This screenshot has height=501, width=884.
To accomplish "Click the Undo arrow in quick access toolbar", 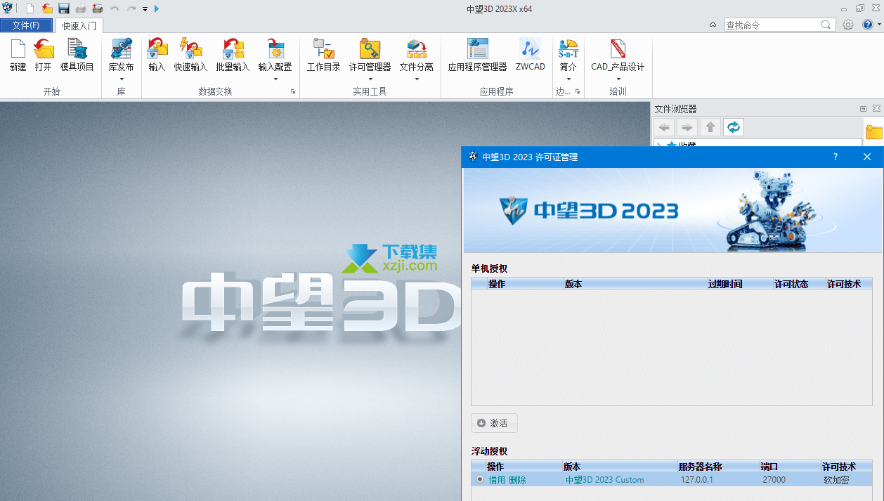I will point(115,8).
